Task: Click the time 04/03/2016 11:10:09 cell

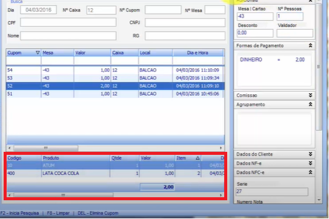Action: point(198,70)
